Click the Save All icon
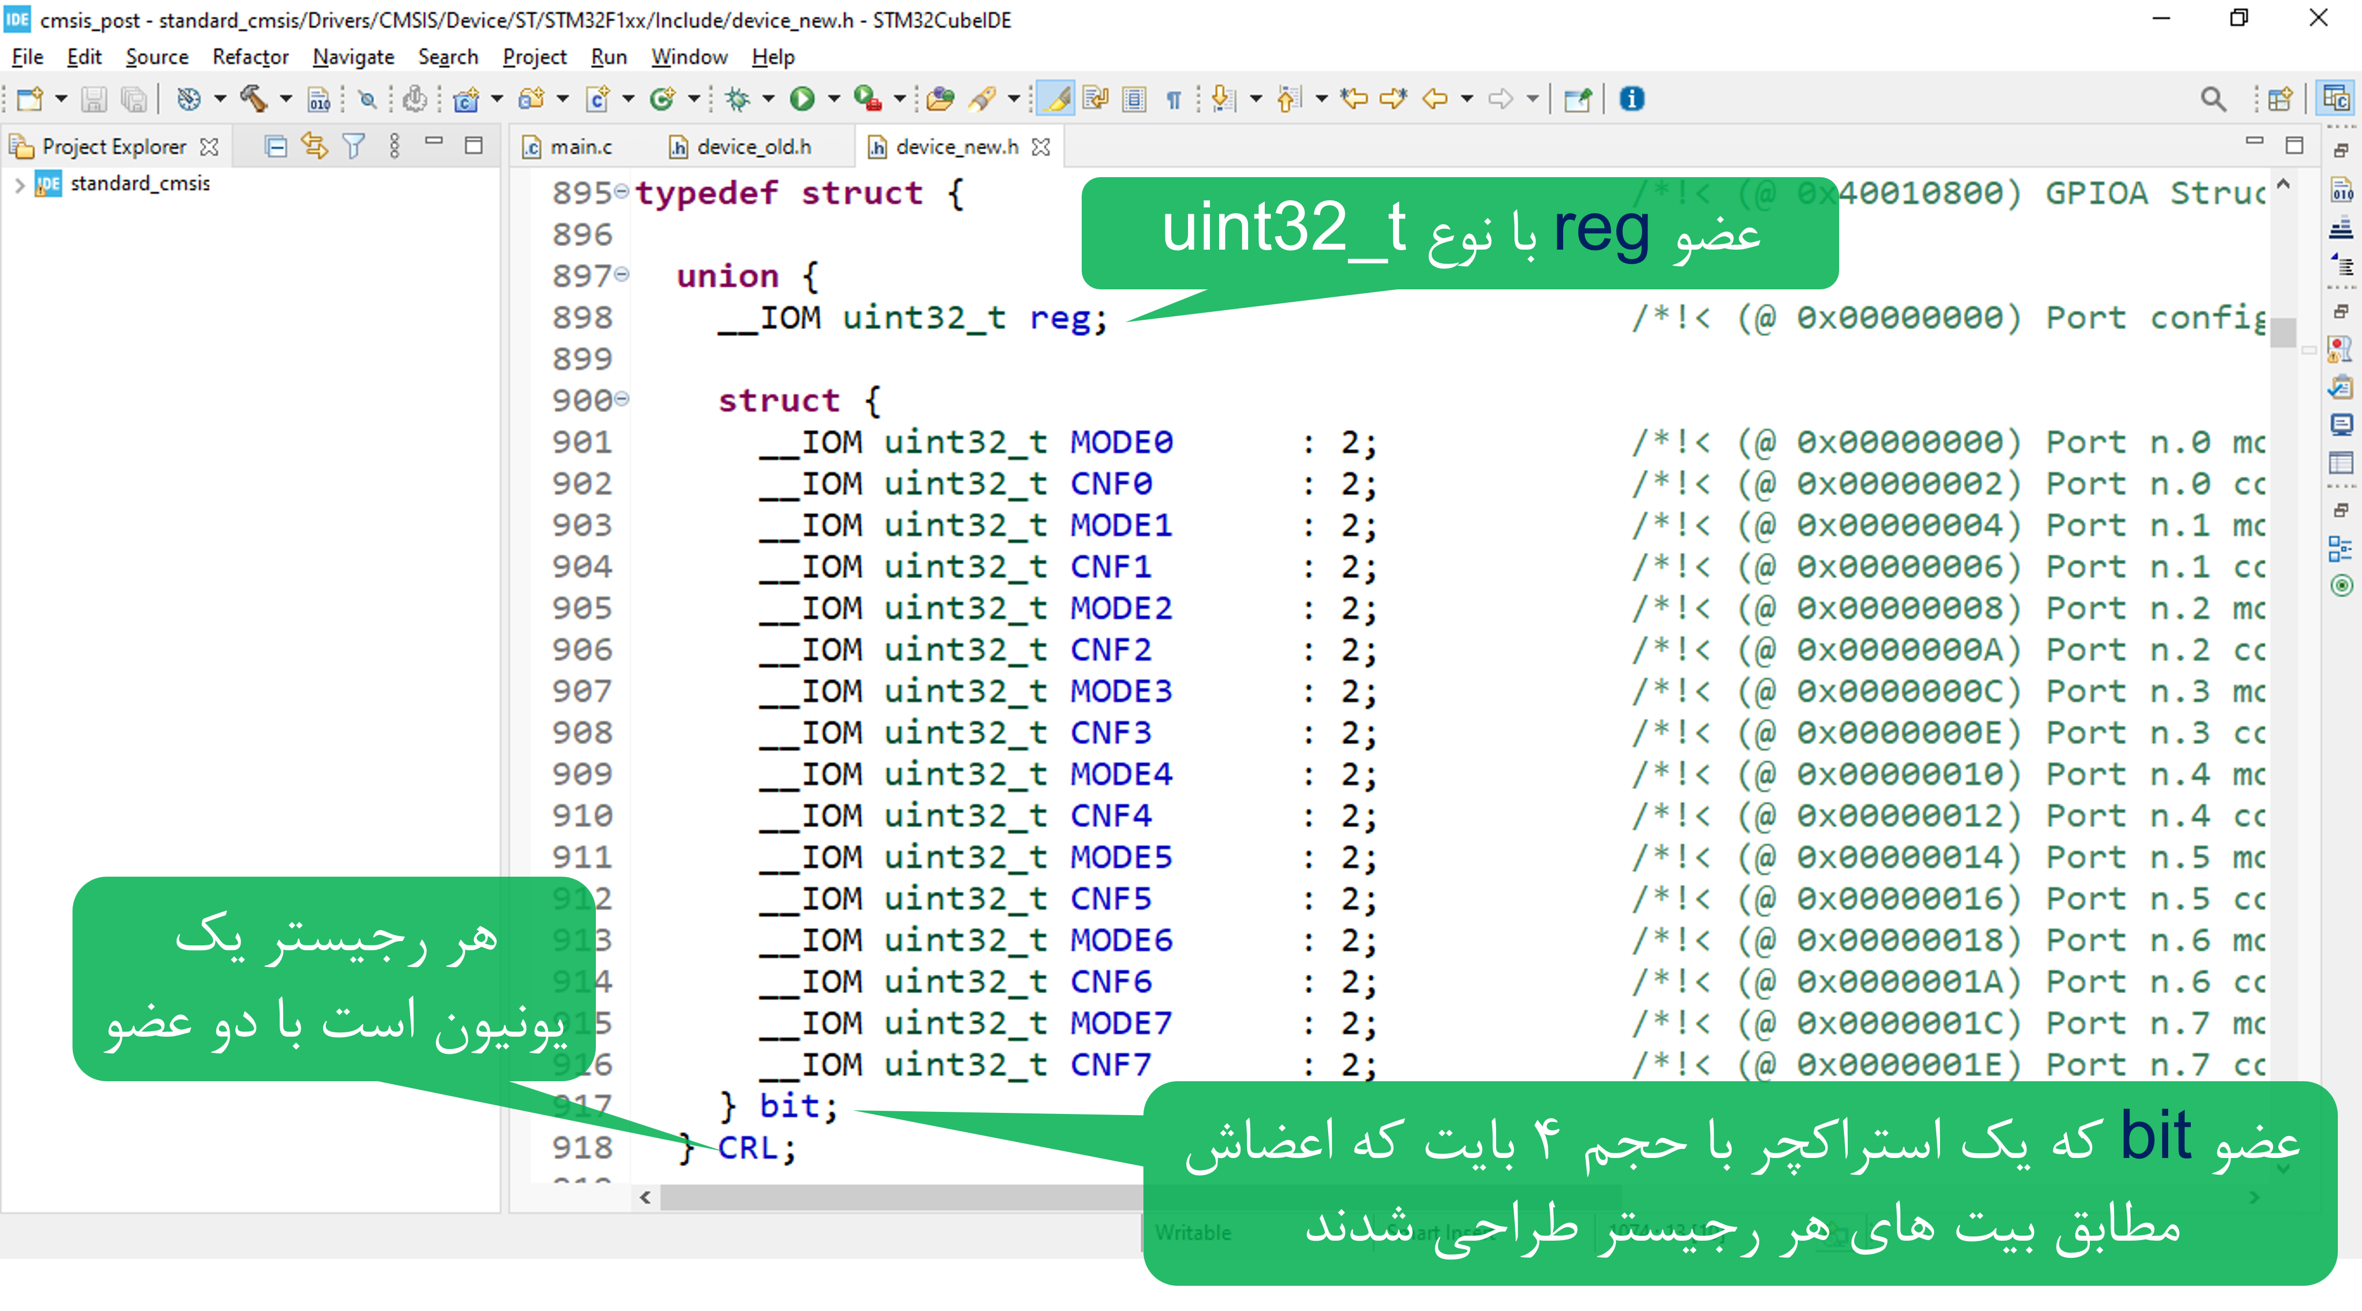Image resolution: width=2362 pixels, height=1311 pixels. (134, 99)
